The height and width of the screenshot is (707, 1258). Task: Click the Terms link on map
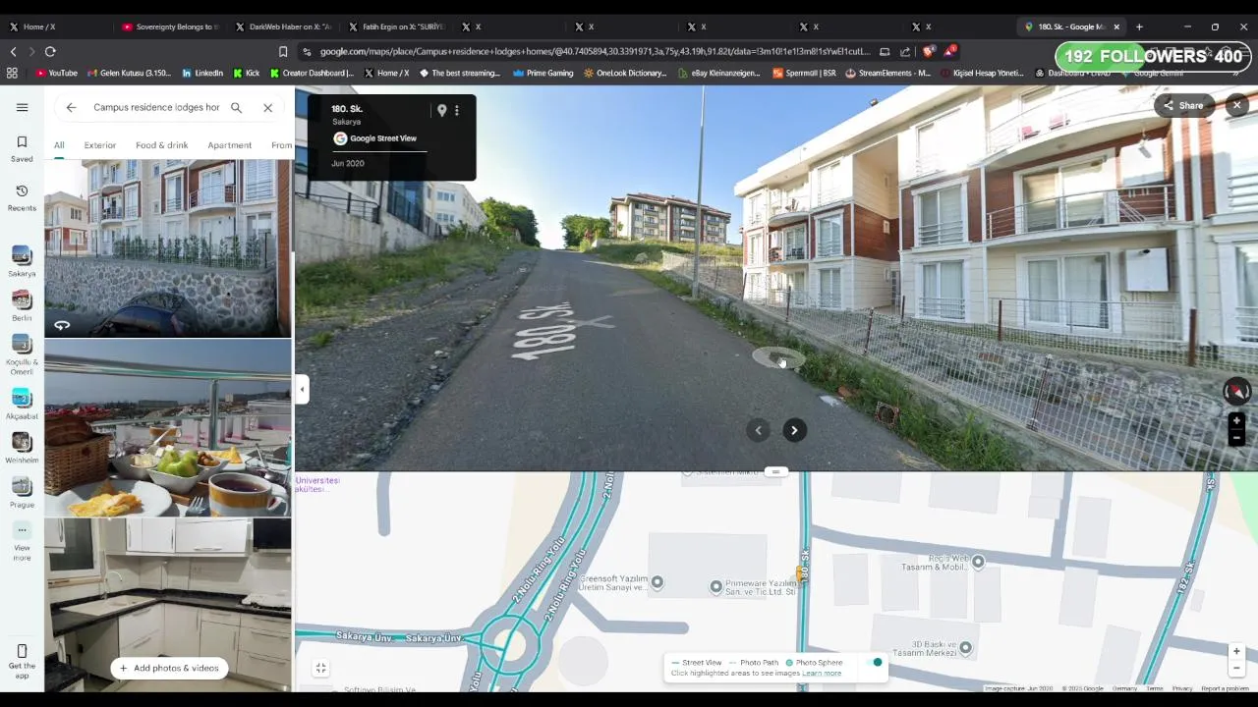click(x=1154, y=688)
